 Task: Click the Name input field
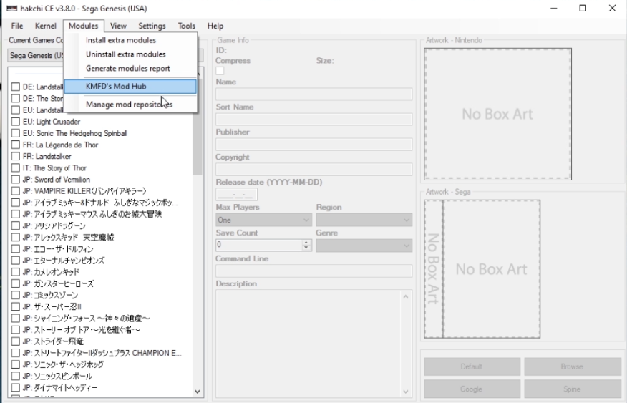click(314, 94)
